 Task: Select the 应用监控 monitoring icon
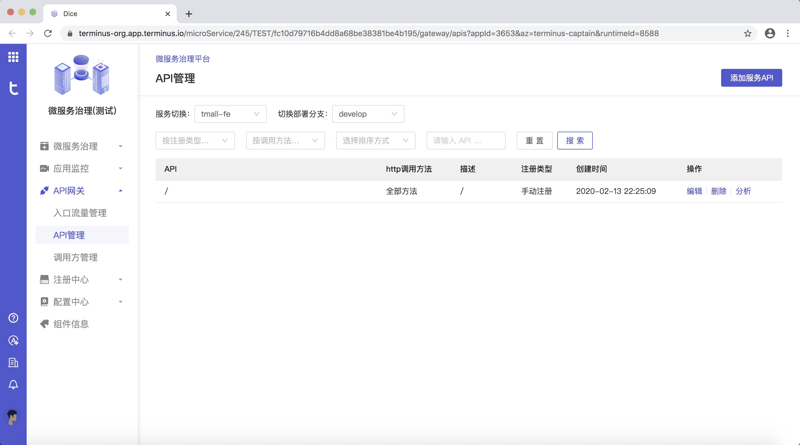click(x=44, y=168)
